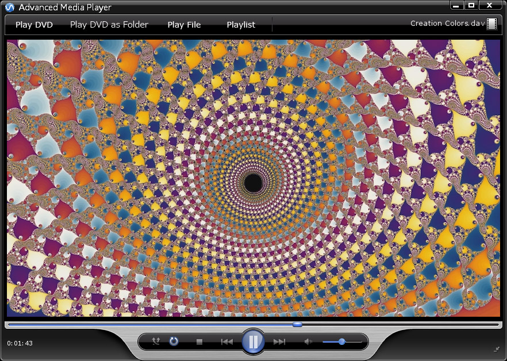Mute the audio speaker icon
Viewport: 507px width, 361px height.
pyautogui.click(x=308, y=341)
